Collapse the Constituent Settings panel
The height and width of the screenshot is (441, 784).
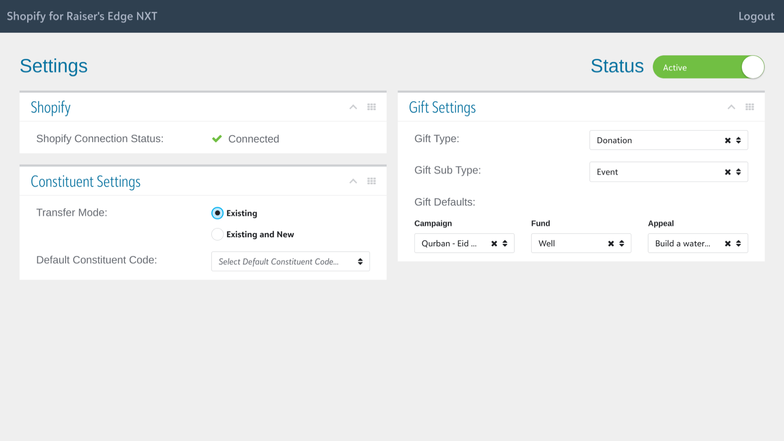[x=353, y=181]
